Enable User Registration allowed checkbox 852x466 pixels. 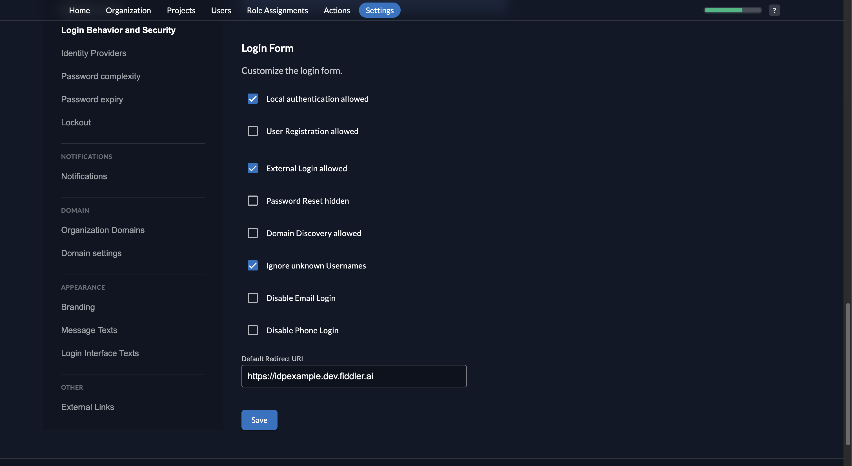(252, 131)
